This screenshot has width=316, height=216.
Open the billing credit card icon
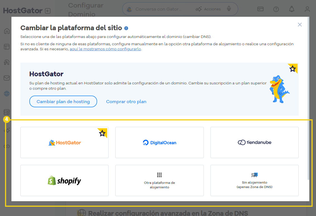point(260,9)
